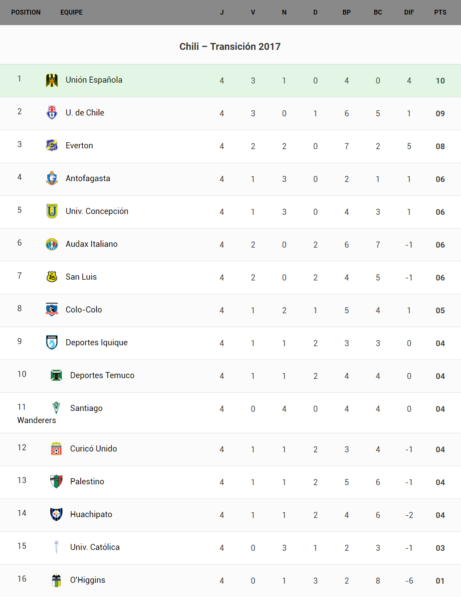The height and width of the screenshot is (597, 461).
Task: Open the Deportes Temuco team name
Action: point(102,375)
